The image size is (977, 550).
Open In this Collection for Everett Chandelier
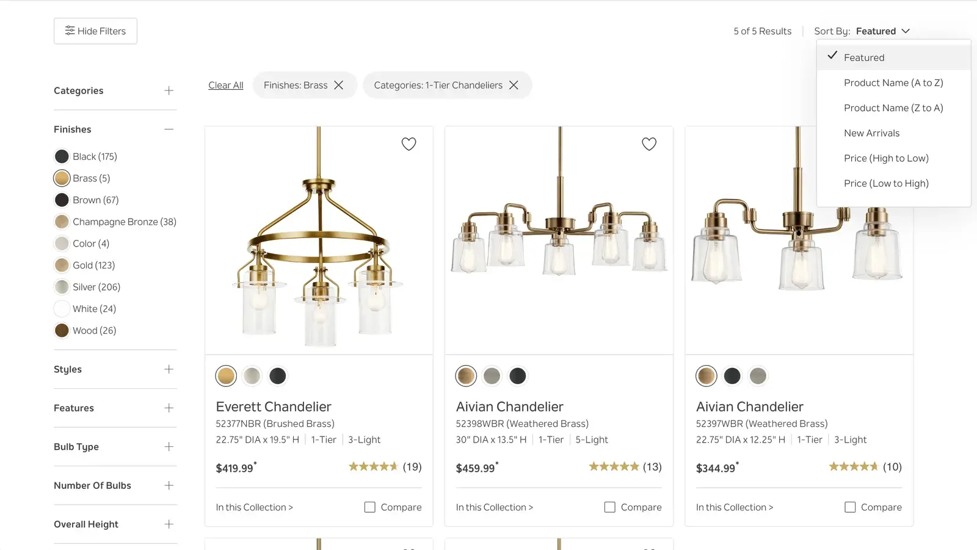[254, 507]
